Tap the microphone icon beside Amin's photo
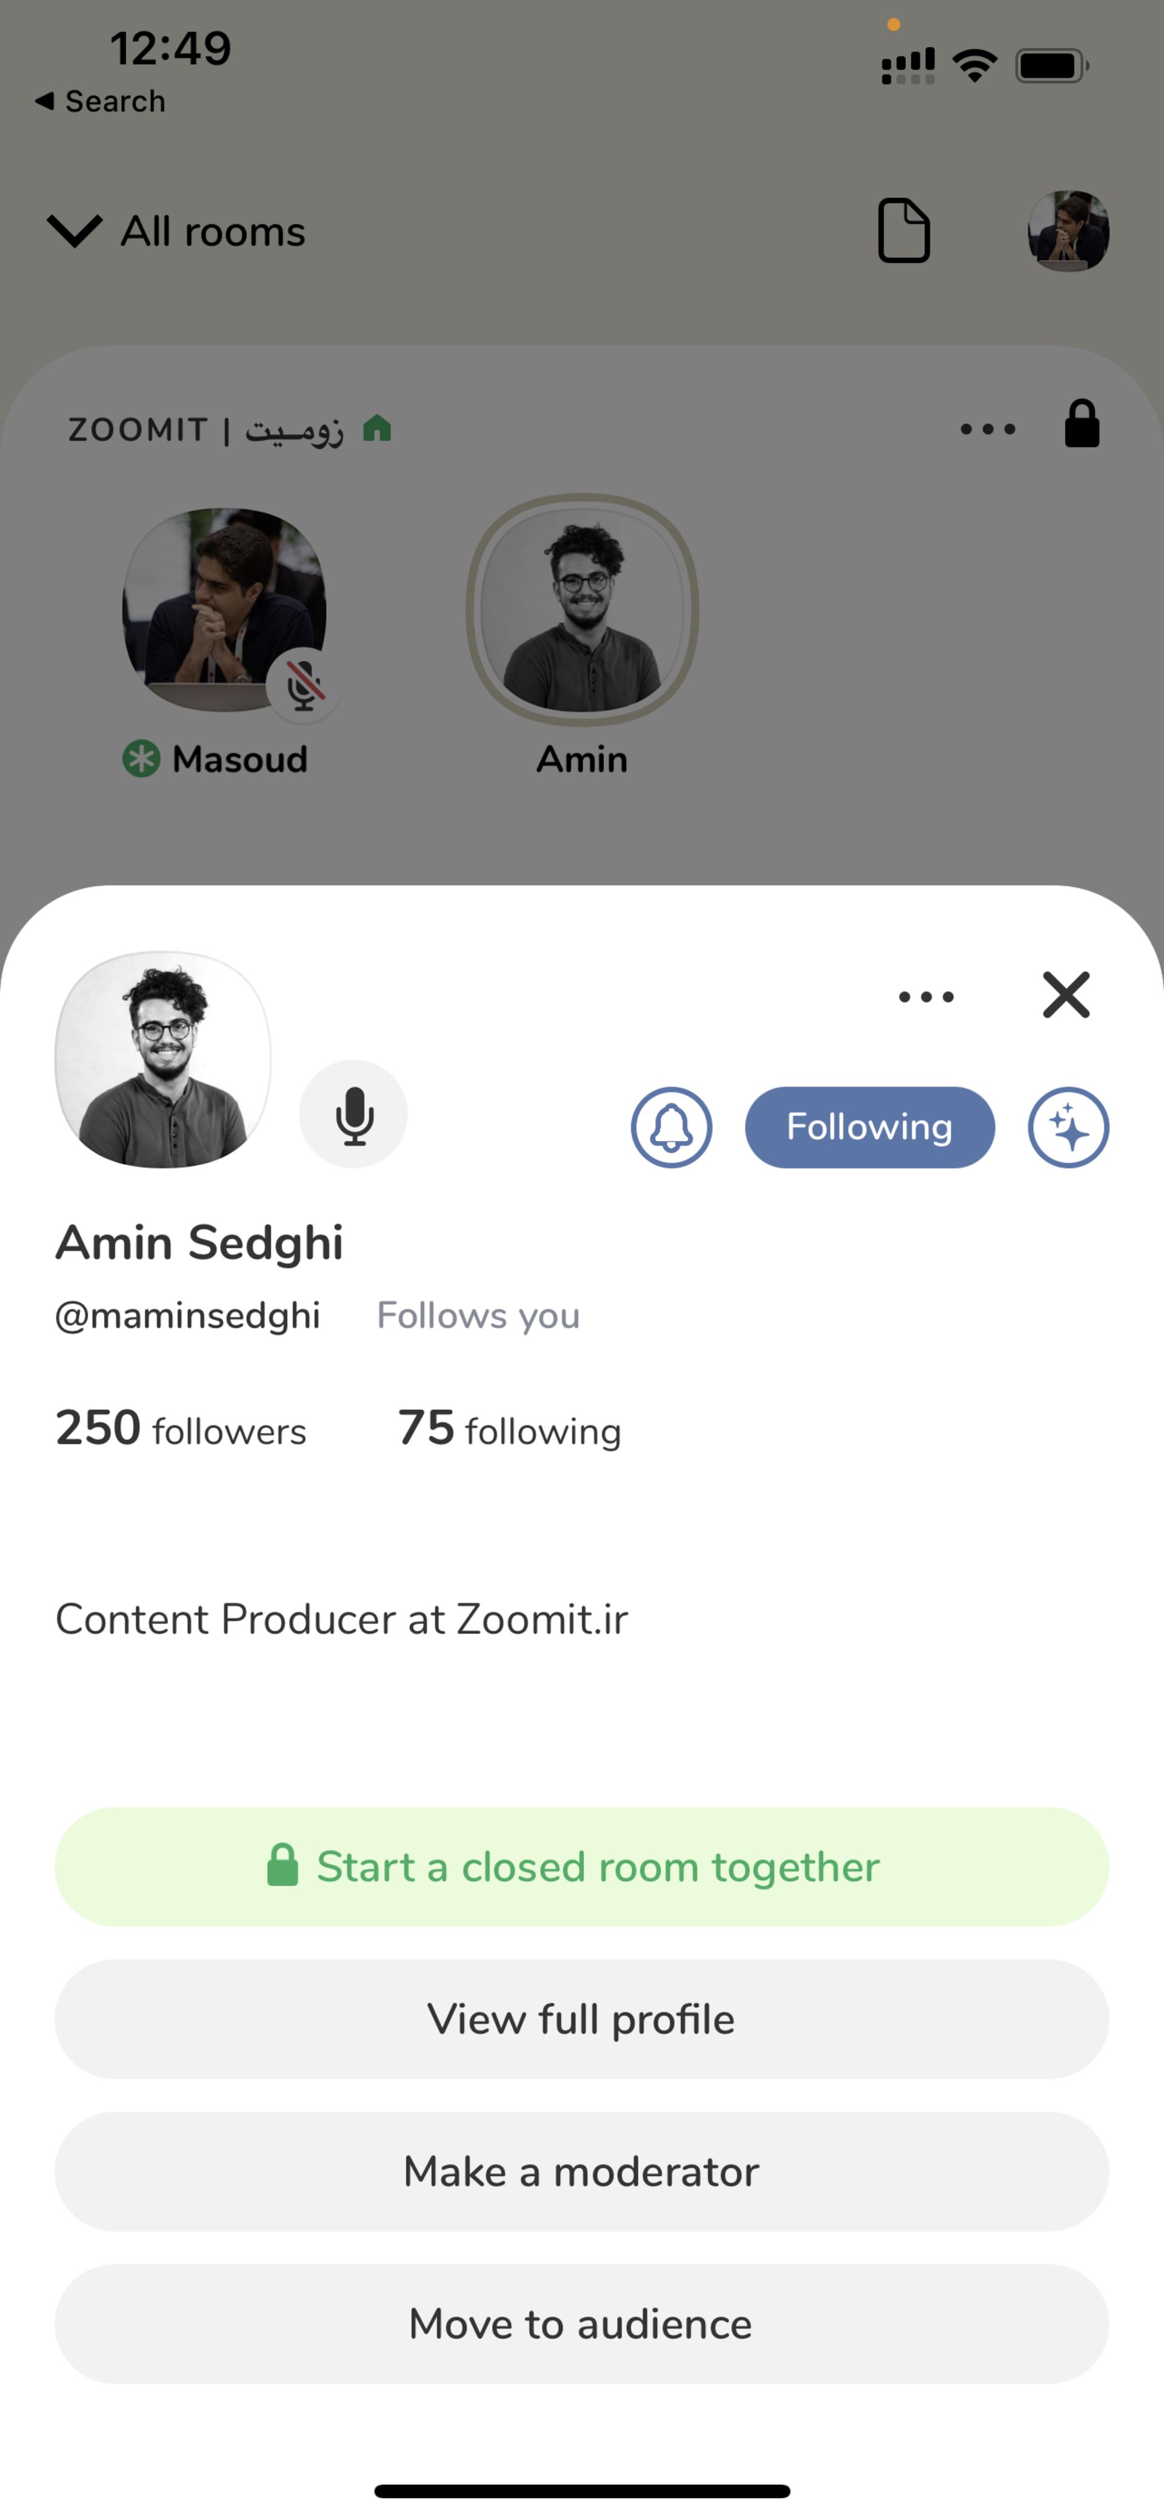This screenshot has width=1164, height=2520. (353, 1114)
